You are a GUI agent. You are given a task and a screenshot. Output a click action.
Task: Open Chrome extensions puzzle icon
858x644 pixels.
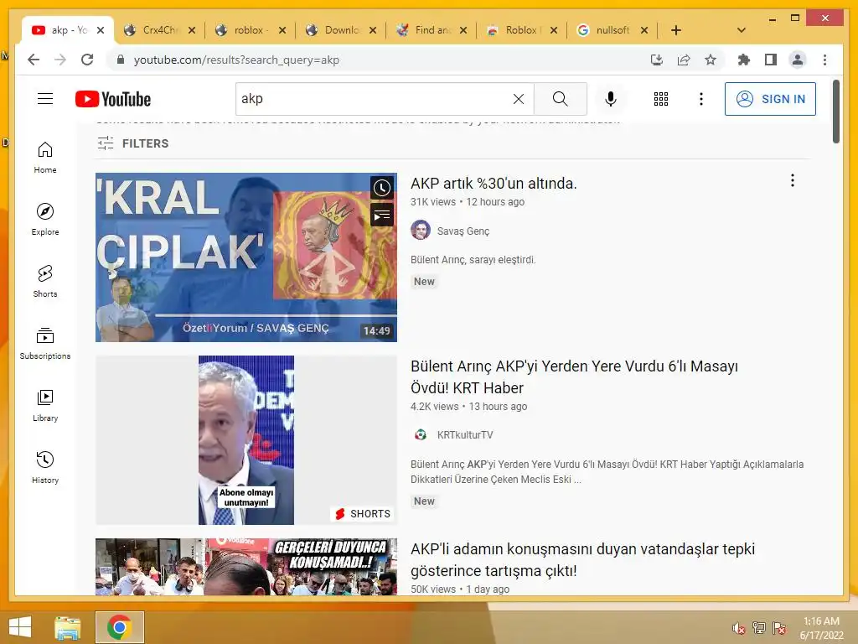tap(744, 60)
